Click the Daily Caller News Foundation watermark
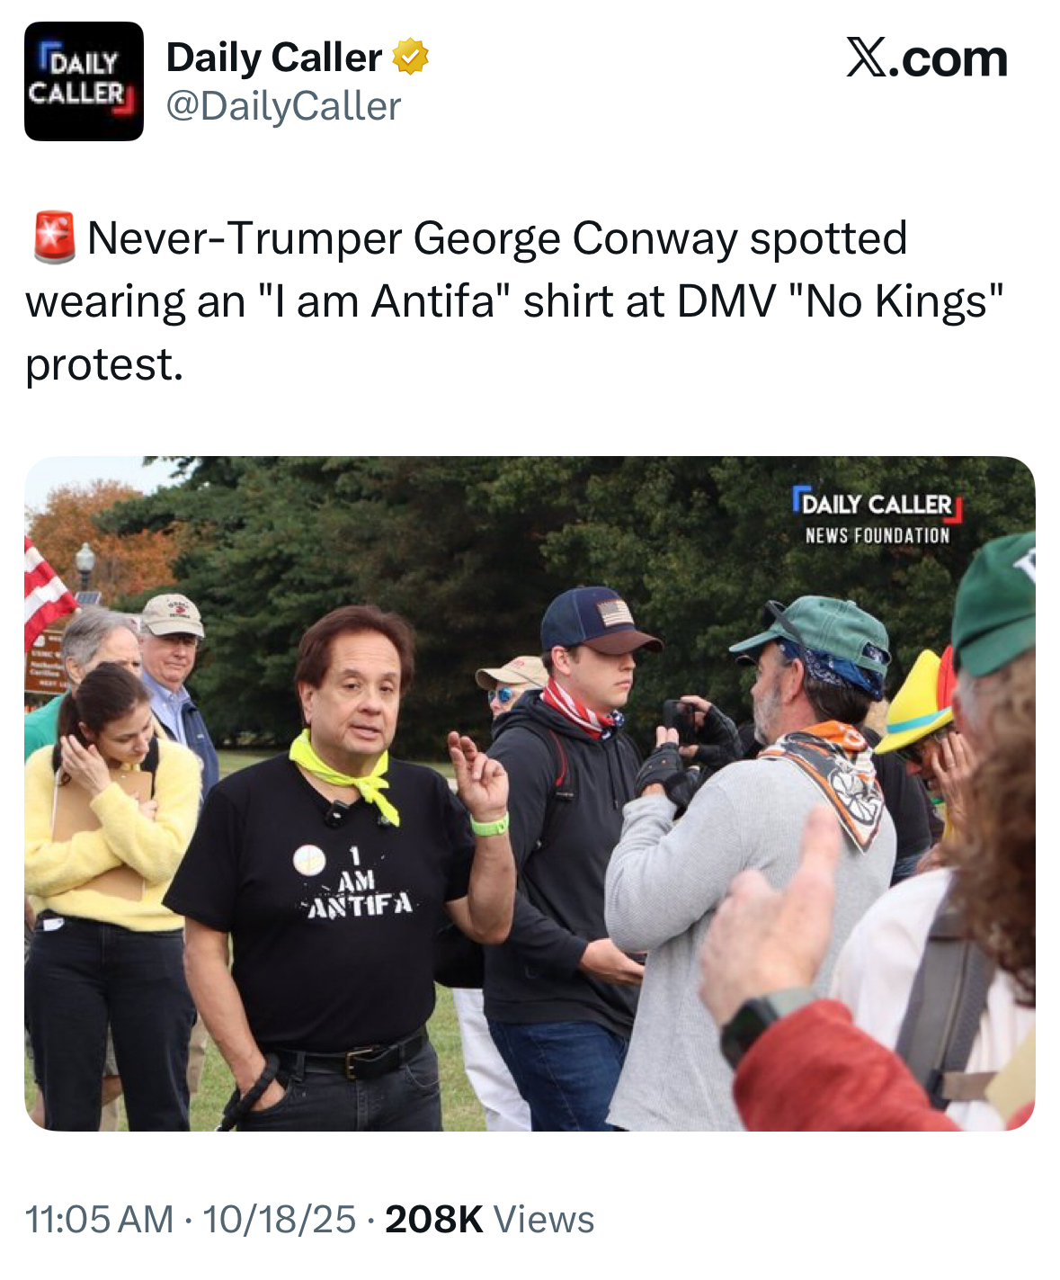 (x=877, y=517)
